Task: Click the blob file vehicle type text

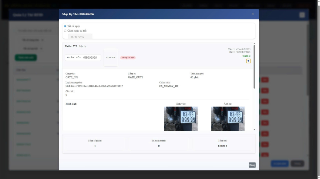Action: pos(94,86)
